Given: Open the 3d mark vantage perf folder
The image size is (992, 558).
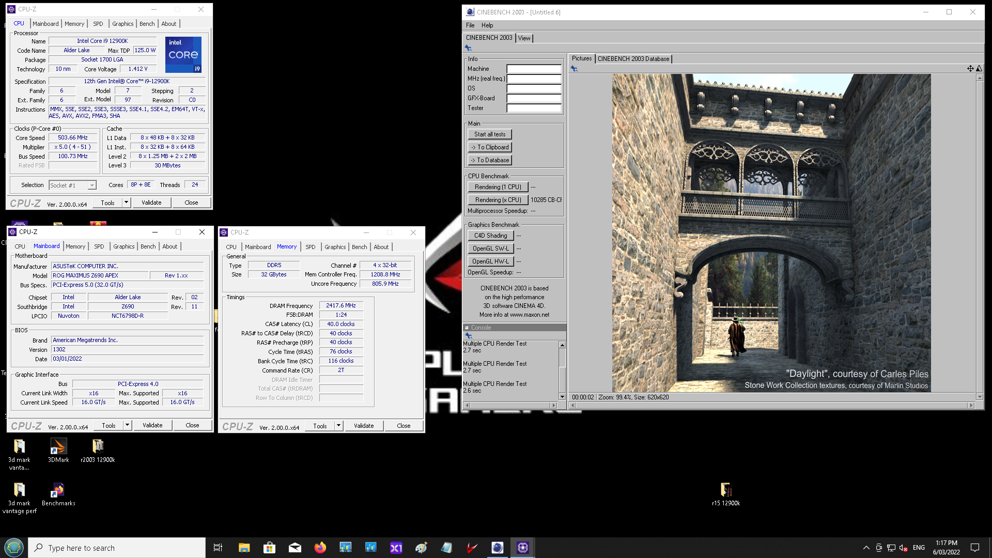Looking at the screenshot, I should (x=19, y=498).
